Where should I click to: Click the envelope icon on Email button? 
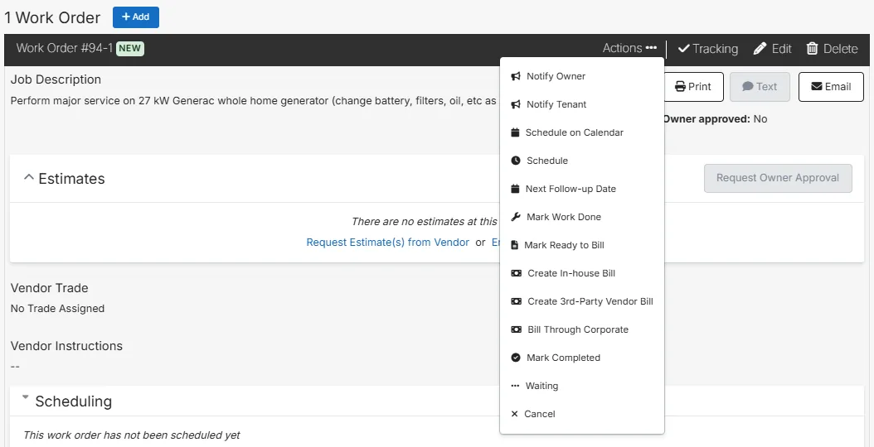coord(817,86)
